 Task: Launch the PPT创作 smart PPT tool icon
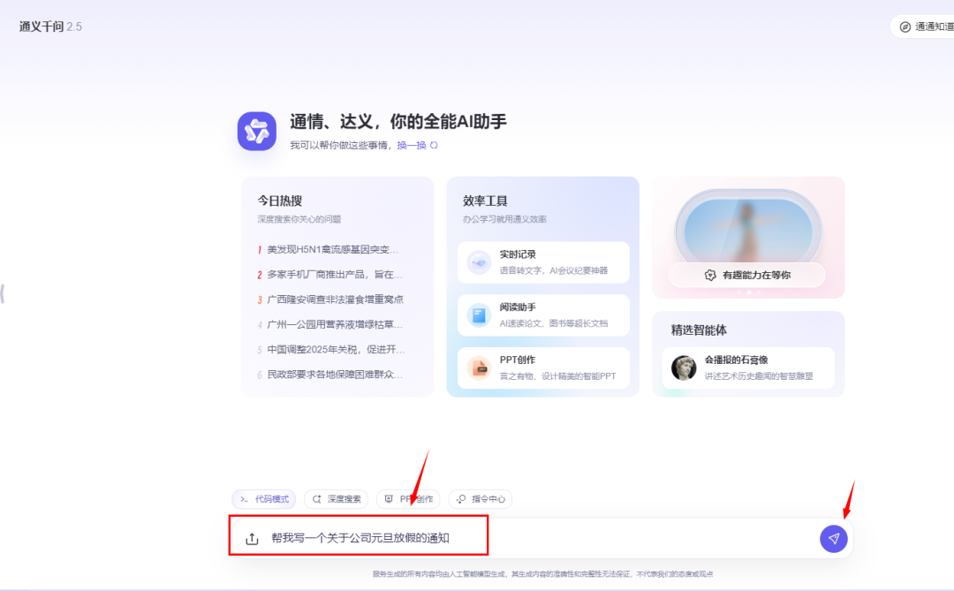coord(478,368)
